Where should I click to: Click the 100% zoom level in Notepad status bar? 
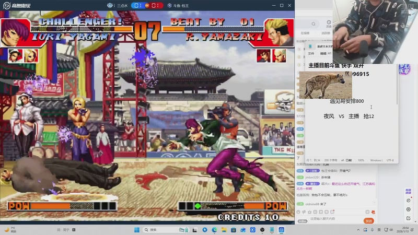[x=361, y=160]
